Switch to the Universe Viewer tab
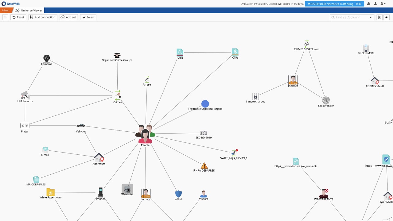The width and height of the screenshot is (393, 221). click(29, 10)
